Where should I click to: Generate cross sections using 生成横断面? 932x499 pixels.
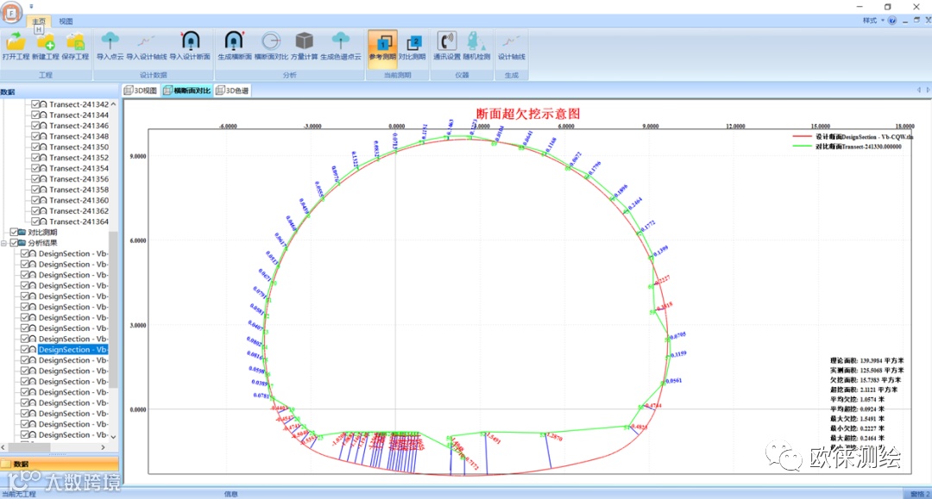[x=234, y=47]
